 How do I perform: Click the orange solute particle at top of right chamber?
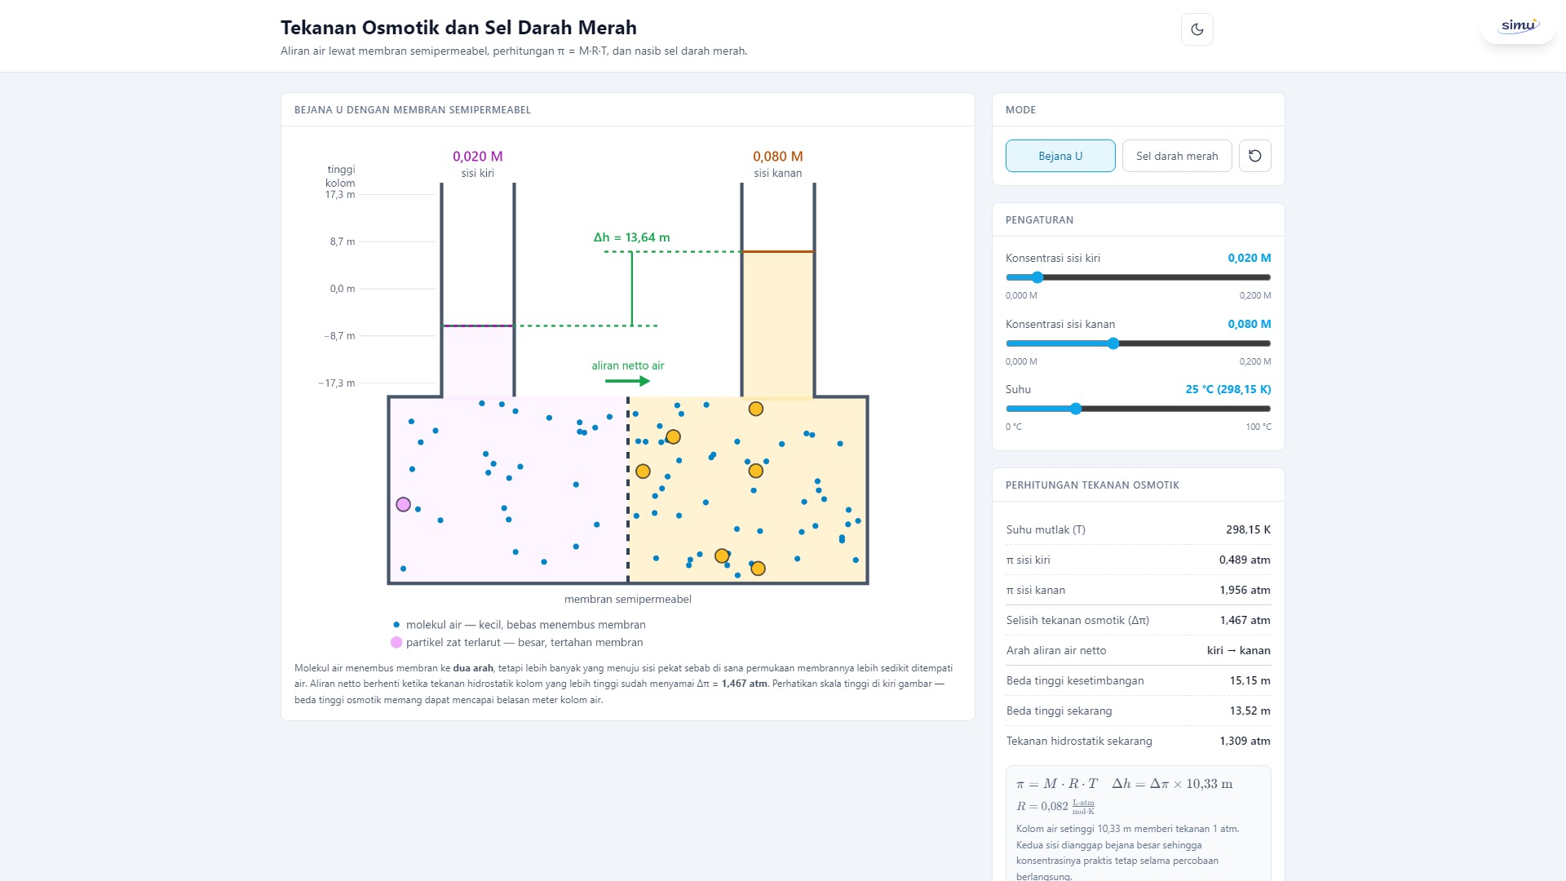click(756, 409)
